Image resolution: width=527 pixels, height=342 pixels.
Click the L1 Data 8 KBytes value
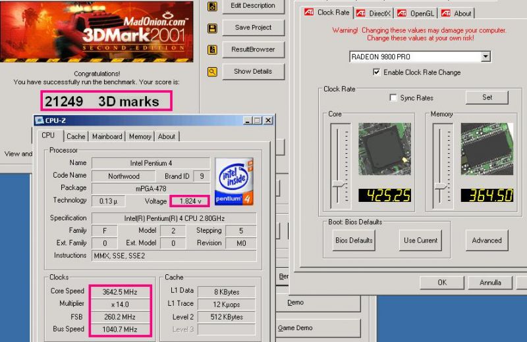(227, 292)
